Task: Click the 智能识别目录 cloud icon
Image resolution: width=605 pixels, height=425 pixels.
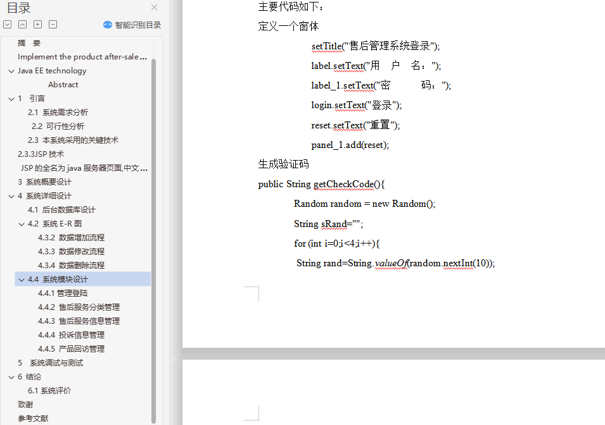Action: coord(108,25)
